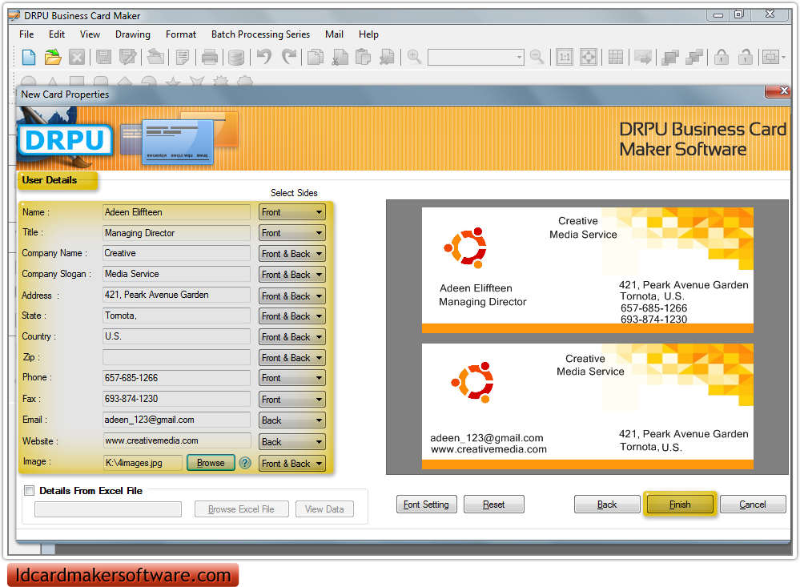Click the Reset button
The width and height of the screenshot is (800, 587).
point(494,505)
